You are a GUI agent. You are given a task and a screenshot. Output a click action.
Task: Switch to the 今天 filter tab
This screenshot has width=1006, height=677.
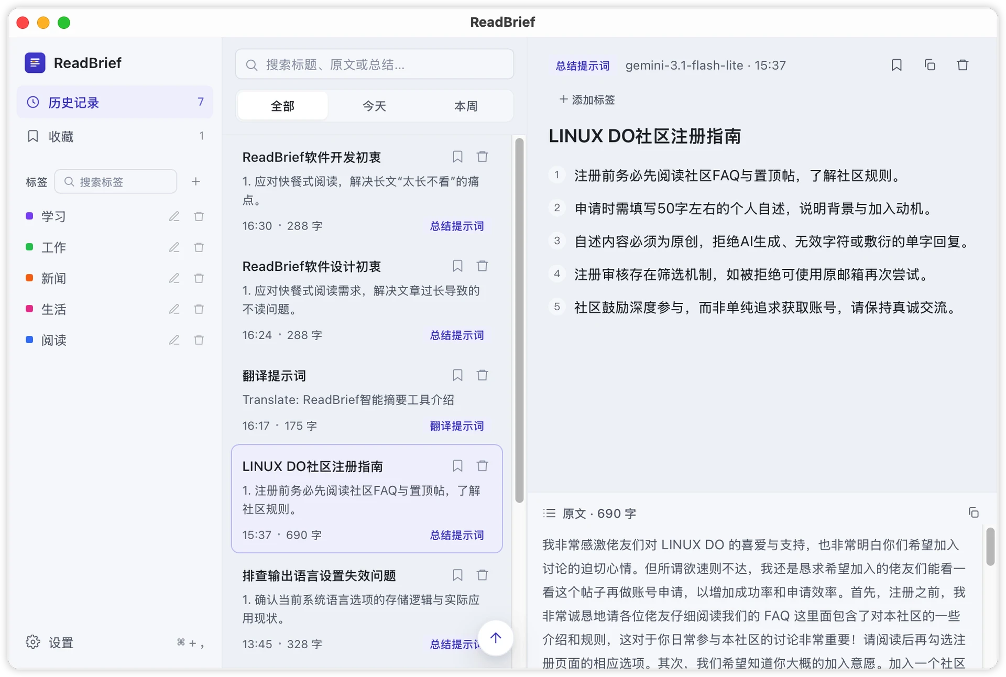374,106
